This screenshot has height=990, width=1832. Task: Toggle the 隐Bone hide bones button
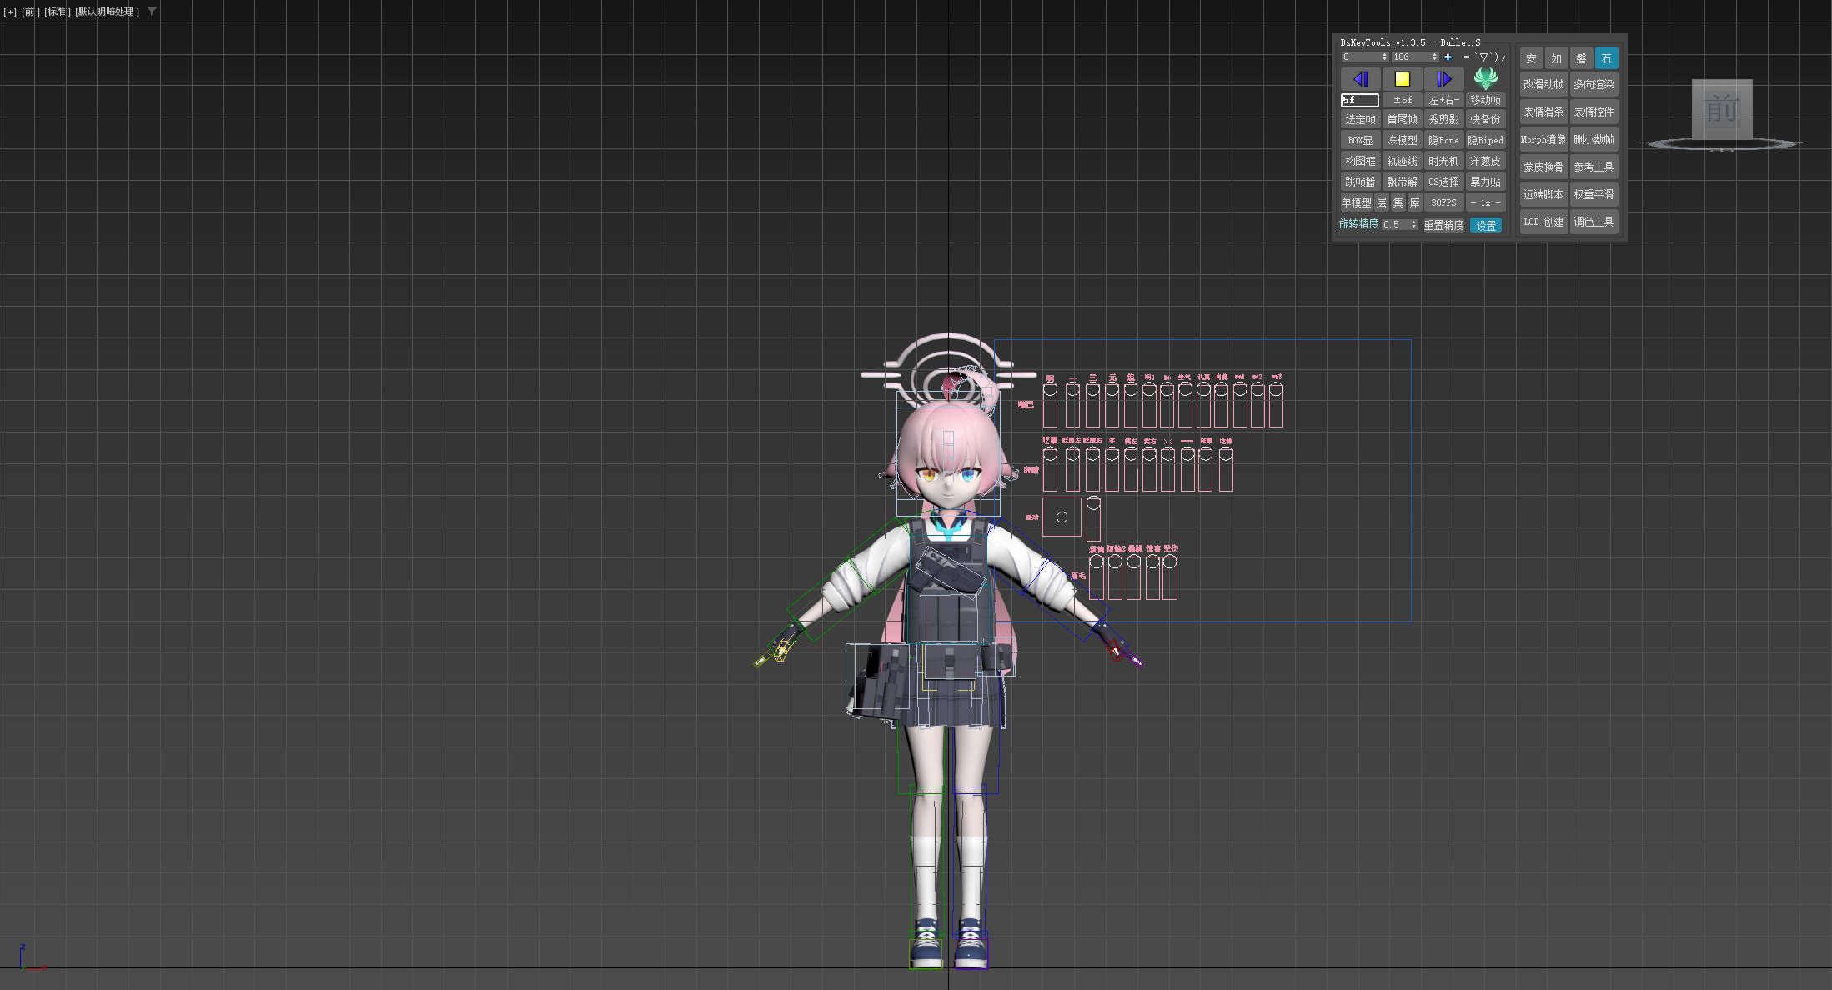[x=1443, y=140]
